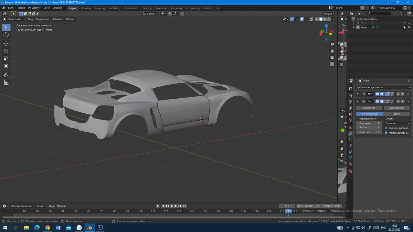Viewport: 413px width, 232px height.
Task: Open the Глоба.. transform orientation dropdown
Action: click(x=150, y=14)
